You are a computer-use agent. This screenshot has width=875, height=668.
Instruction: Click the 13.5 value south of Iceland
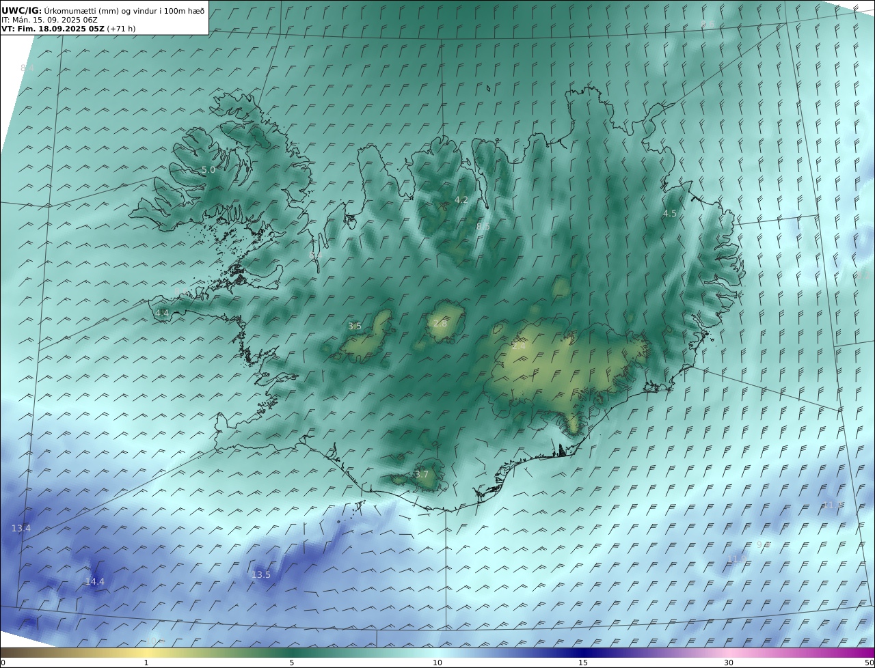point(261,574)
